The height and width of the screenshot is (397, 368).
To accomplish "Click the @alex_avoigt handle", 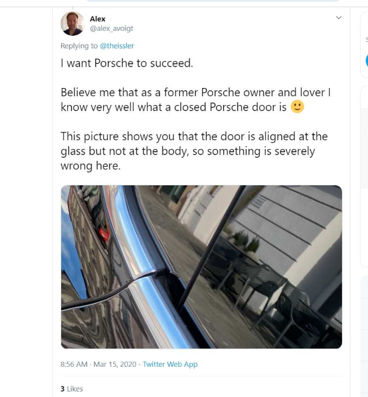I will click(111, 29).
